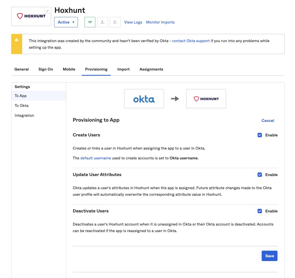Toggle the Create Users Enable checkbox
295x278 pixels.
(x=260, y=135)
